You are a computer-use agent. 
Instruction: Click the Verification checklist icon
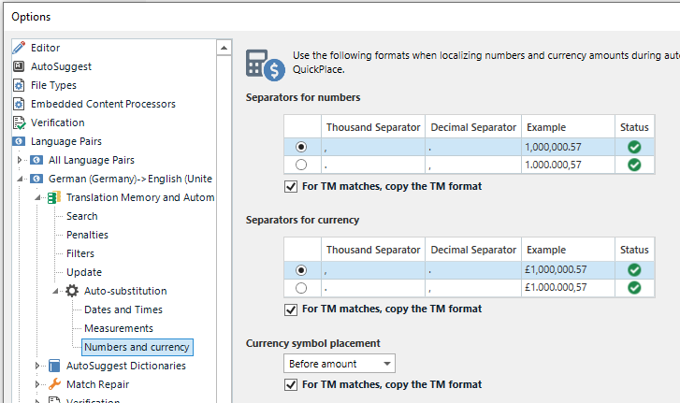pos(19,122)
